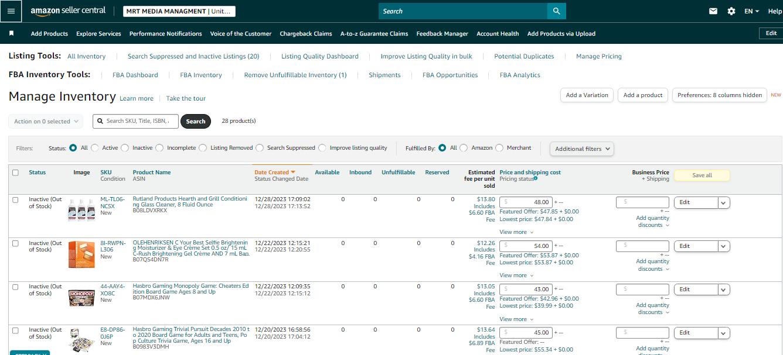
Task: Click the price field showing 54.00
Action: (x=526, y=246)
